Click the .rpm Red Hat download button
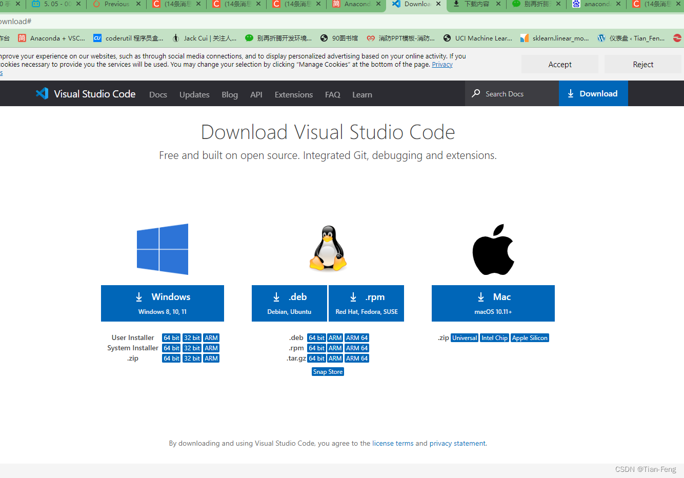 (x=366, y=303)
